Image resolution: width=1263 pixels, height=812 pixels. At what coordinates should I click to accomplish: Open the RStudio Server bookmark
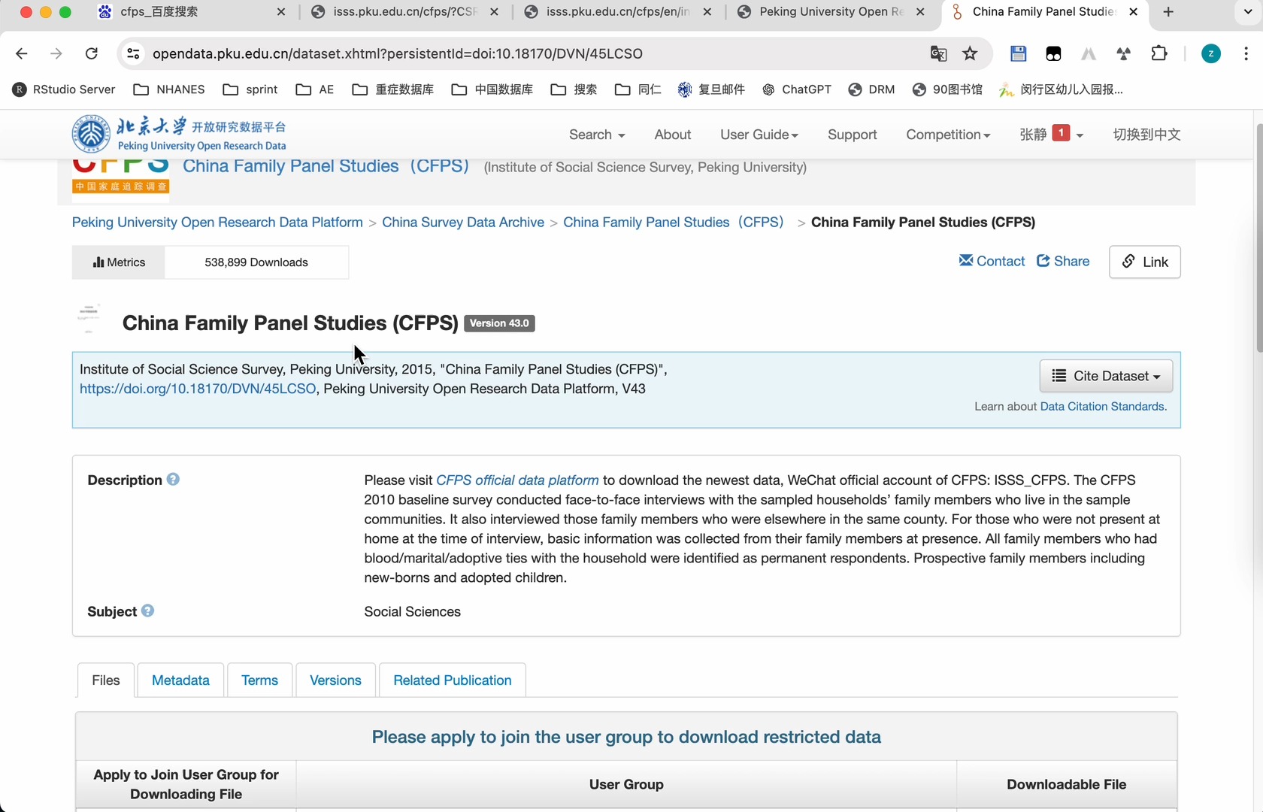64,89
